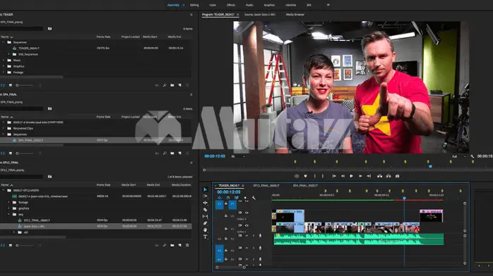Switch to the Effects workspace
This screenshot has height=276, width=493.
tap(231, 5)
